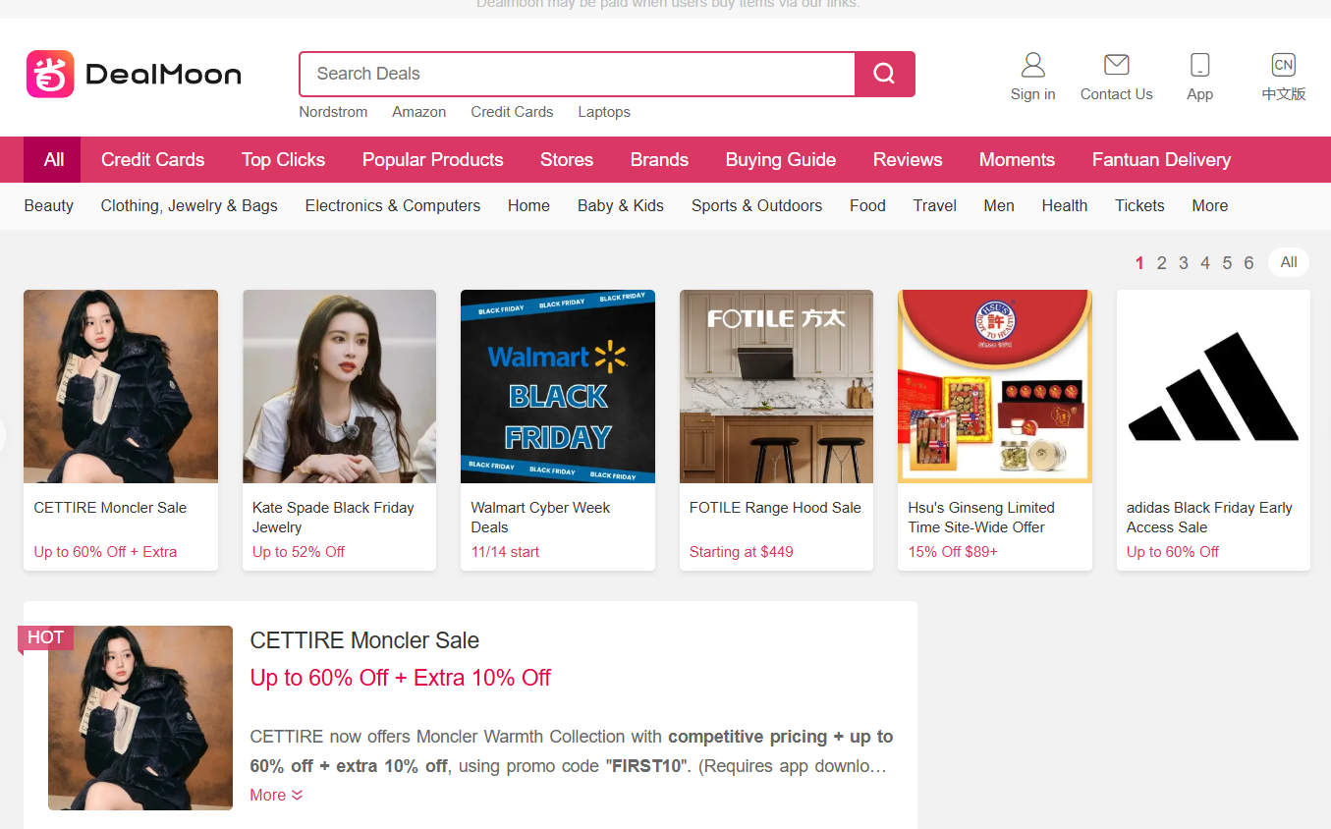Open the App phone icon

click(x=1199, y=66)
